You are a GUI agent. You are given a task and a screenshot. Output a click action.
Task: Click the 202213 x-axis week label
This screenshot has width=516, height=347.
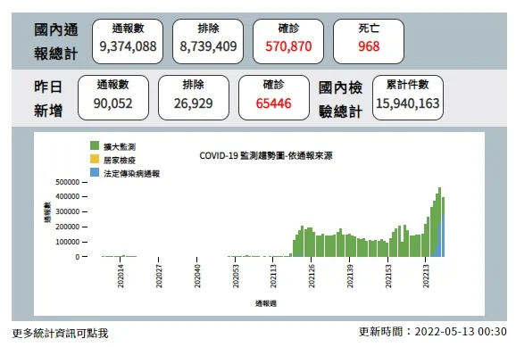click(426, 277)
